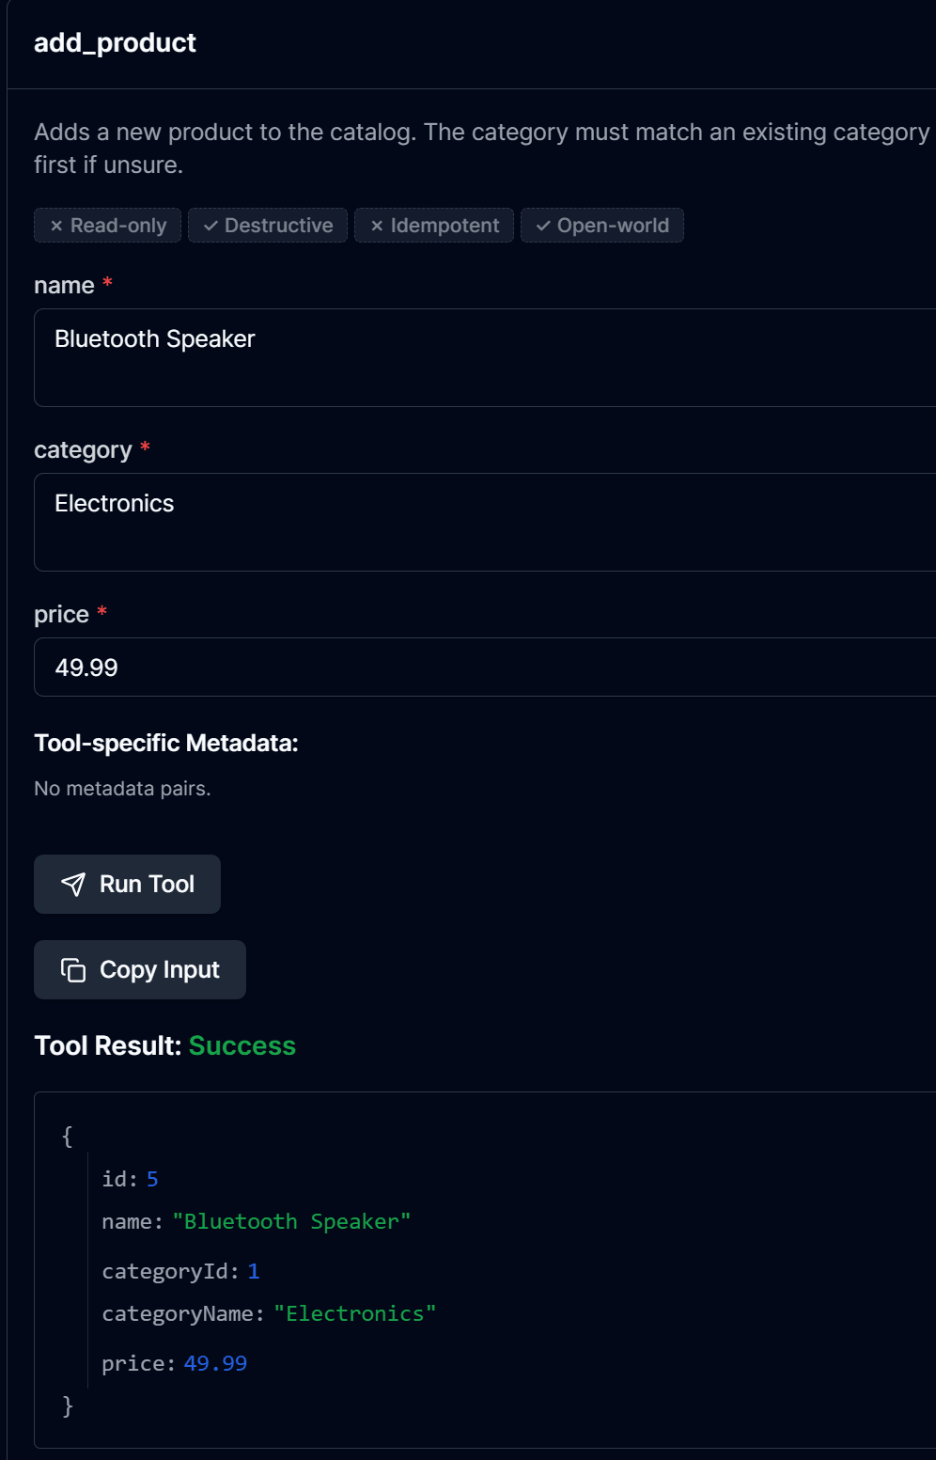Click the id value 5 in result
Image resolution: width=936 pixels, height=1460 pixels.
coord(152,1179)
